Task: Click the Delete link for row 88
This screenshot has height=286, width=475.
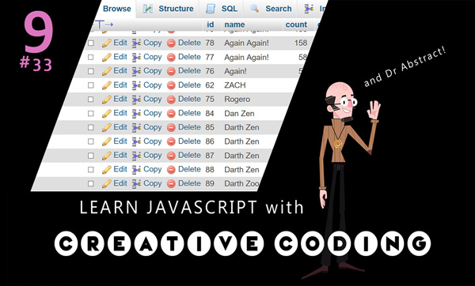Action: pos(189,169)
